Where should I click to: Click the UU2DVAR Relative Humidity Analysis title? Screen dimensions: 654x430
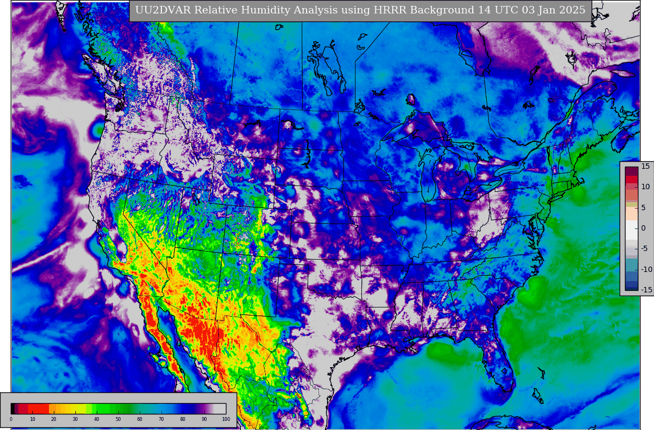tap(360, 10)
